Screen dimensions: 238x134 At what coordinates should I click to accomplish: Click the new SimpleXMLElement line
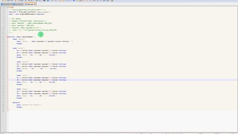coord(27,14)
